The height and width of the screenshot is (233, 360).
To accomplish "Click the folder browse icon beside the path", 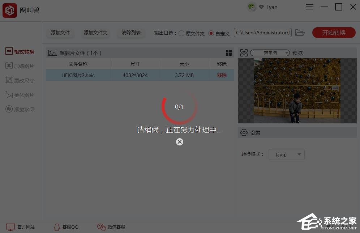I will pyautogui.click(x=300, y=33).
